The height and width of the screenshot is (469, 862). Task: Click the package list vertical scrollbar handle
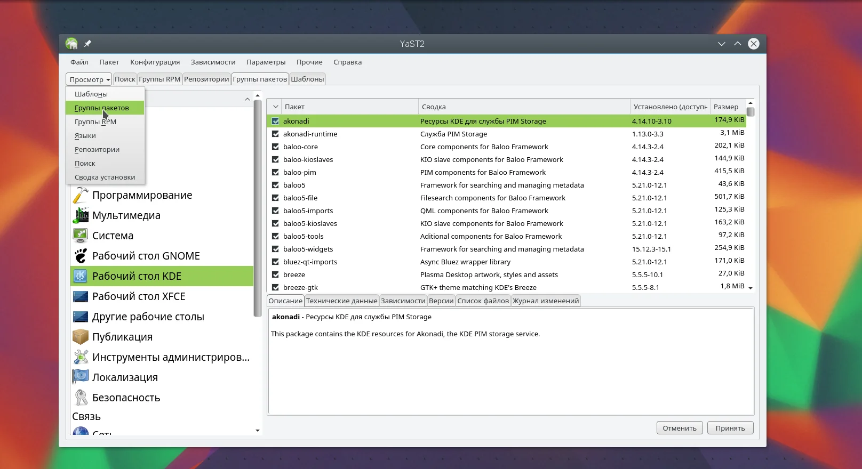[751, 112]
